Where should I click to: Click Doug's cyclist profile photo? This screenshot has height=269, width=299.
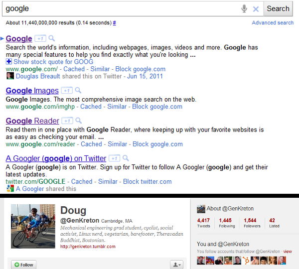click(x=33, y=226)
